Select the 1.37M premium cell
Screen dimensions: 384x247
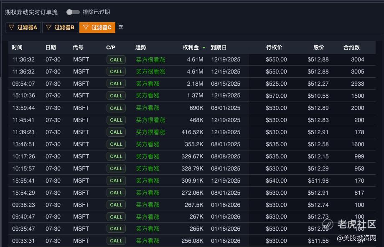[x=195, y=96]
